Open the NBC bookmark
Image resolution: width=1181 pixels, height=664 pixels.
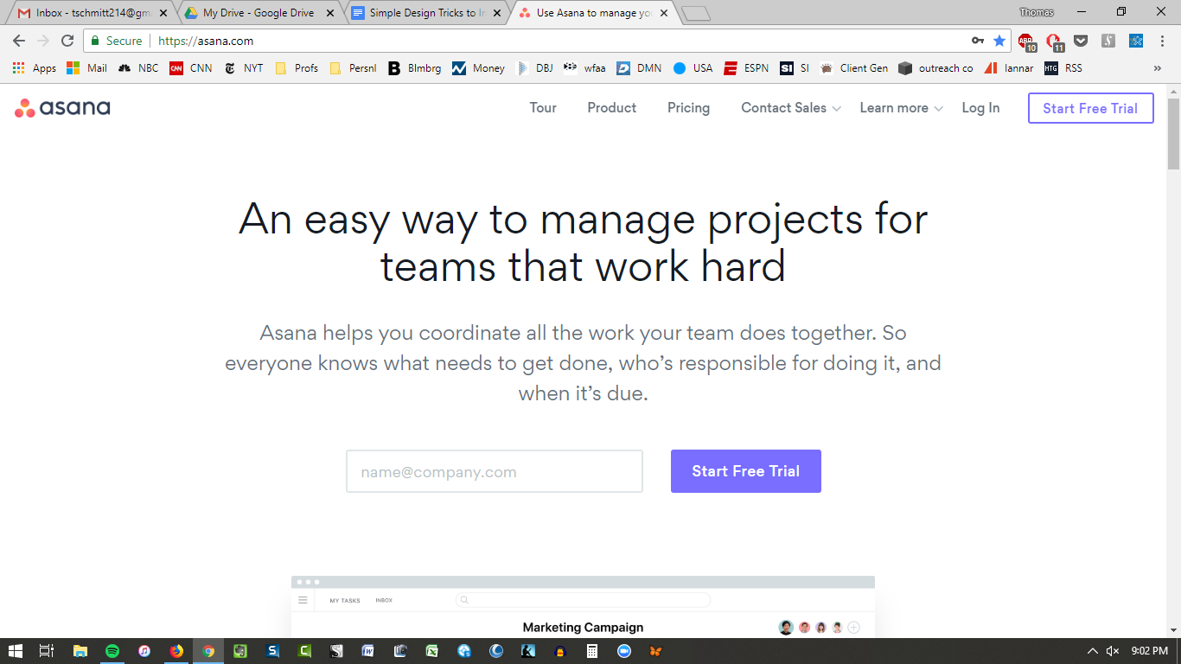[138, 68]
